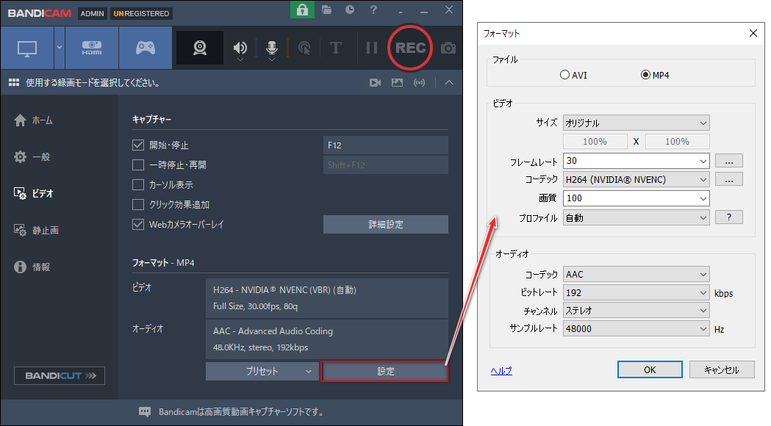Take a screenshot with the camera icon
771x426 pixels.
[x=448, y=48]
